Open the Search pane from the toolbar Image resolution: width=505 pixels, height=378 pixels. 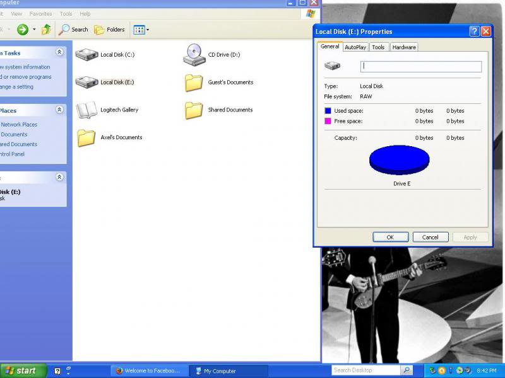pyautogui.click(x=73, y=30)
